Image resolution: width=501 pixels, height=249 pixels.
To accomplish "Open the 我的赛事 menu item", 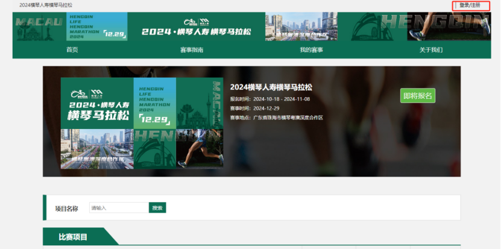I will pos(311,50).
